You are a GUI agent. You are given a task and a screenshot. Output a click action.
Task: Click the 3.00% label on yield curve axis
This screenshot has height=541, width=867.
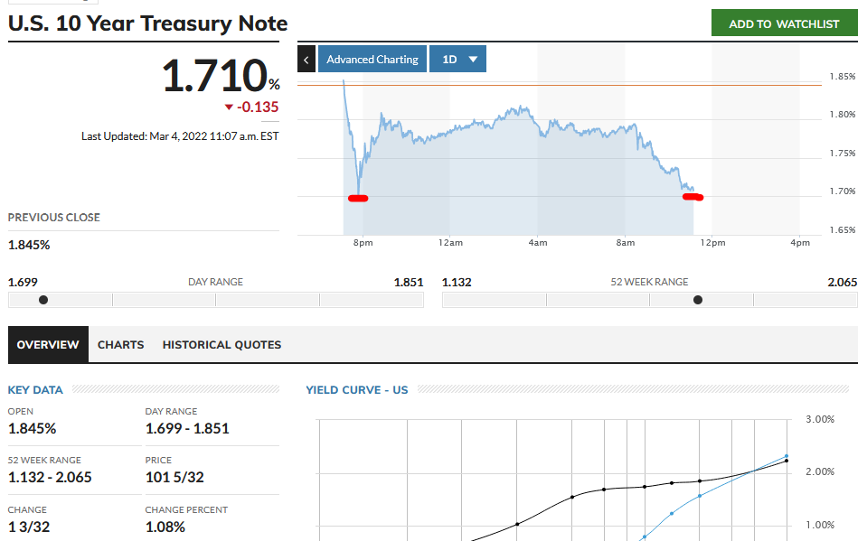(x=820, y=419)
